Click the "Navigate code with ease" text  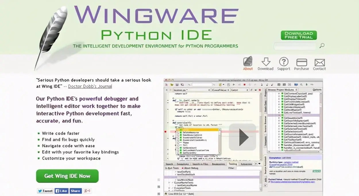point(68,146)
